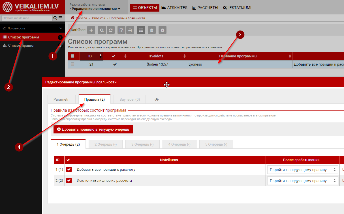Screen dimensions: 344x214
Task: Uncheck the rule 'Исключить лишнее из рассчета'
Action: pos(69,181)
